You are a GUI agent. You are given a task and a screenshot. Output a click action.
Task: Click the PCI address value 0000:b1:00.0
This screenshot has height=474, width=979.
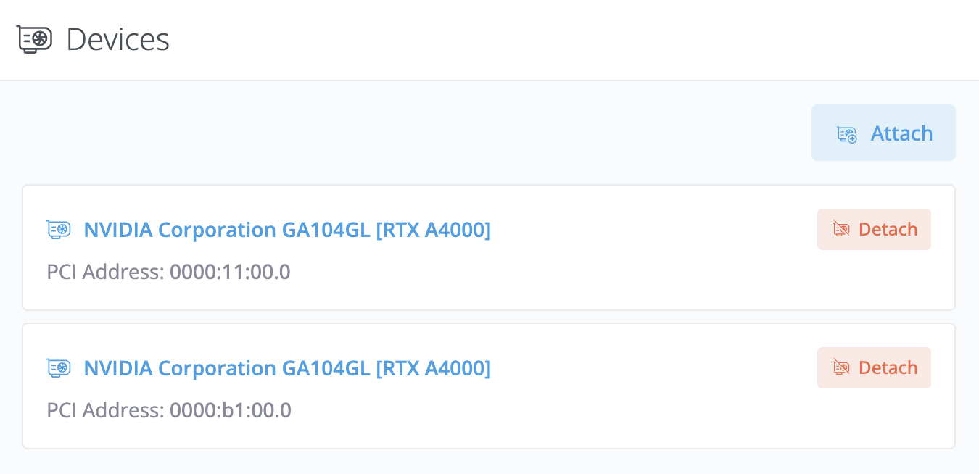point(231,410)
